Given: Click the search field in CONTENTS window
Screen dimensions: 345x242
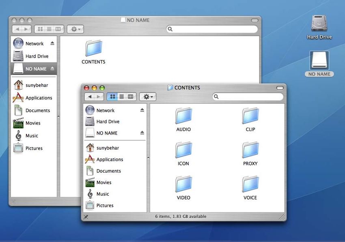Looking at the screenshot, I should [x=248, y=96].
